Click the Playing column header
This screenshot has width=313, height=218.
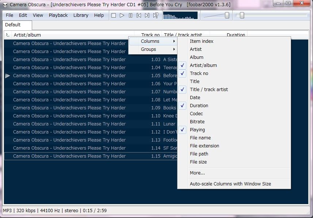click(8, 35)
